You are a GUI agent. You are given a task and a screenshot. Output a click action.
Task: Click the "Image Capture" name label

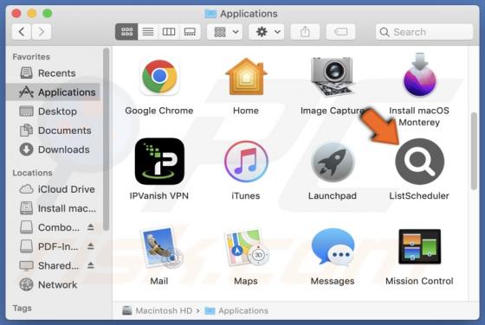point(333,111)
